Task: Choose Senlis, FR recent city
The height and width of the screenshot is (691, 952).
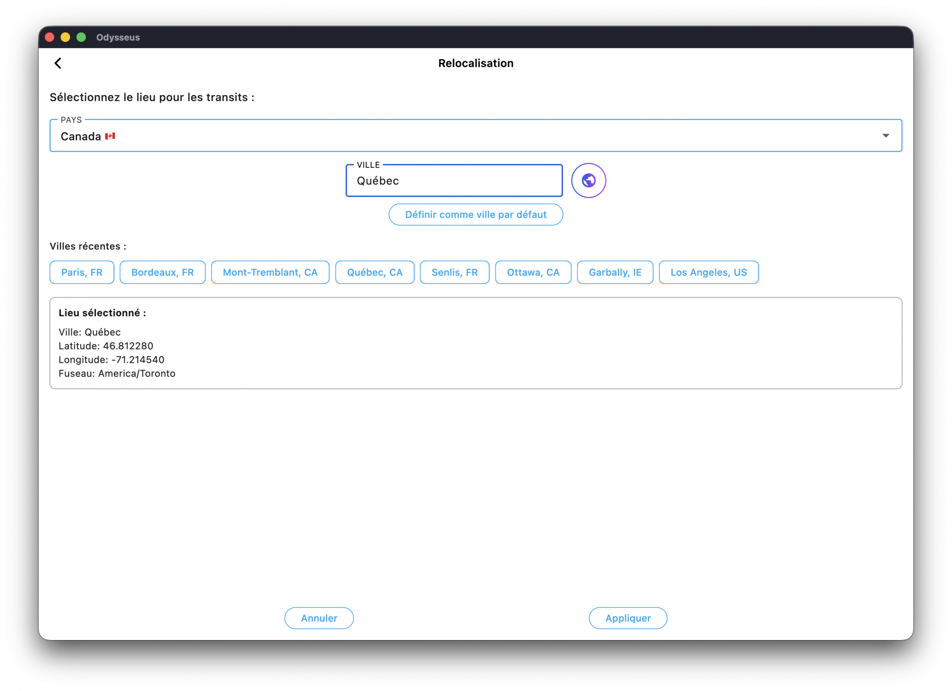Action: pyautogui.click(x=454, y=272)
